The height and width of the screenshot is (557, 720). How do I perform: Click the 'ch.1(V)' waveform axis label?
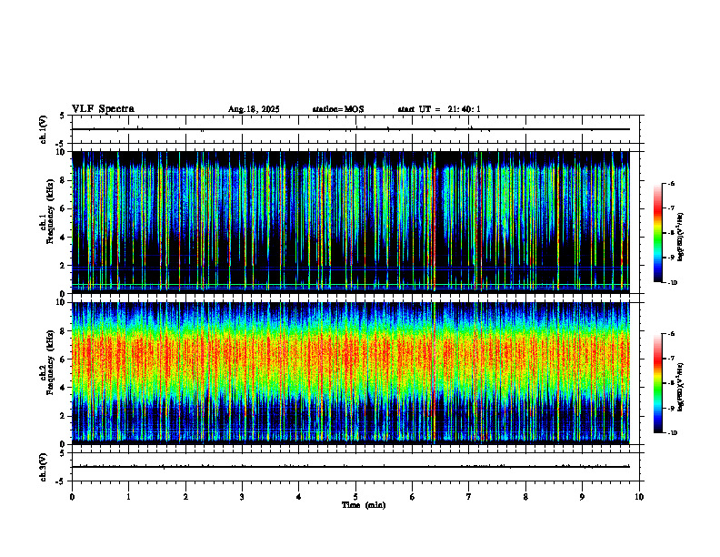[x=44, y=129]
